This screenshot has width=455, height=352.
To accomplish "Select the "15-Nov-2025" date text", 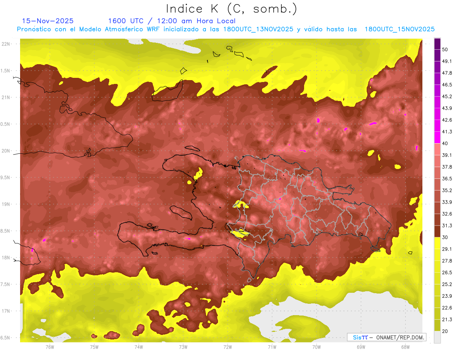I will (x=48, y=21).
